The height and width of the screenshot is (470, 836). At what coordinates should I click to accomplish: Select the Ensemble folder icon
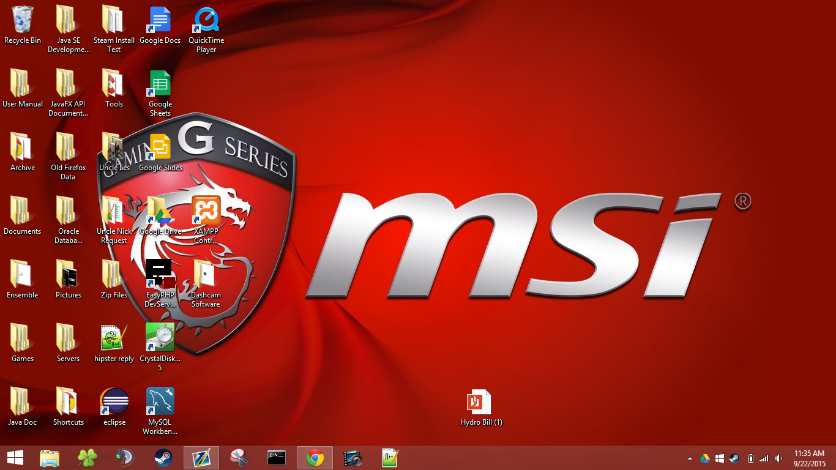coord(23,280)
